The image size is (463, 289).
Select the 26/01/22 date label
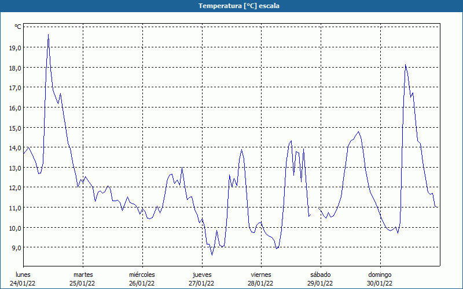[x=142, y=283]
